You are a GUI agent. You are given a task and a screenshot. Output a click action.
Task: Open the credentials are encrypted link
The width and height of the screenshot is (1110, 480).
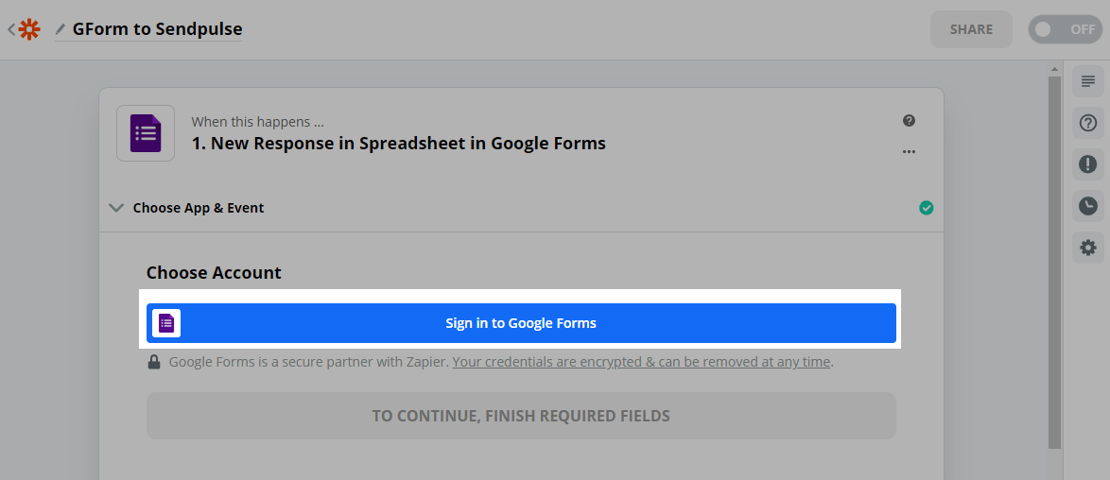[x=642, y=362]
